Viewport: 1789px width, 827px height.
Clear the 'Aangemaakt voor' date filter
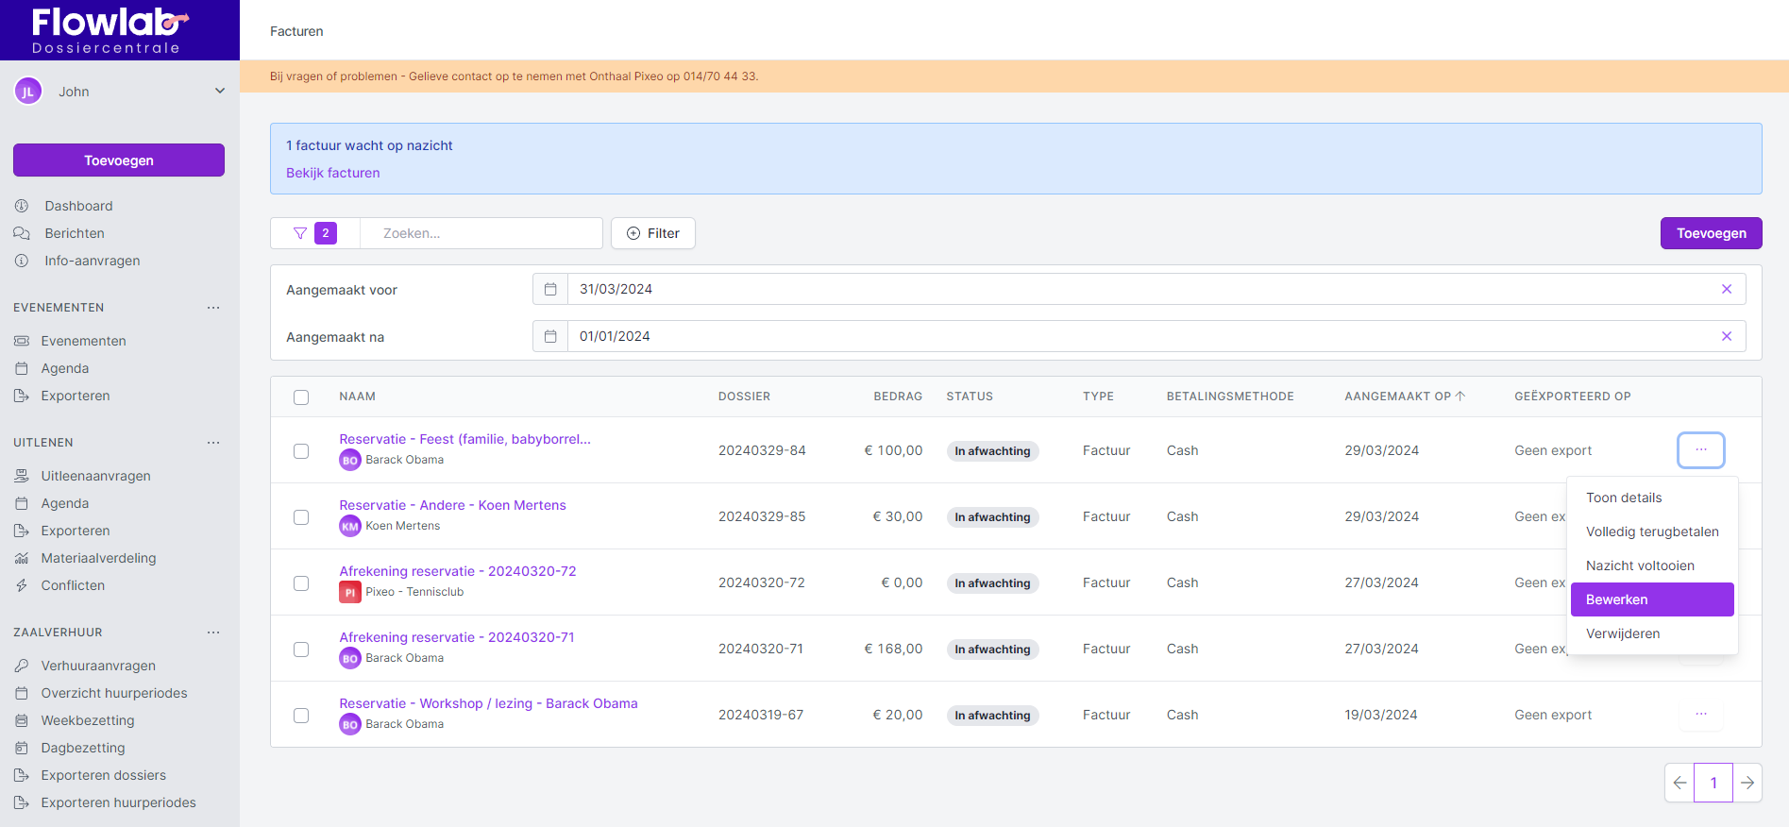tap(1726, 289)
